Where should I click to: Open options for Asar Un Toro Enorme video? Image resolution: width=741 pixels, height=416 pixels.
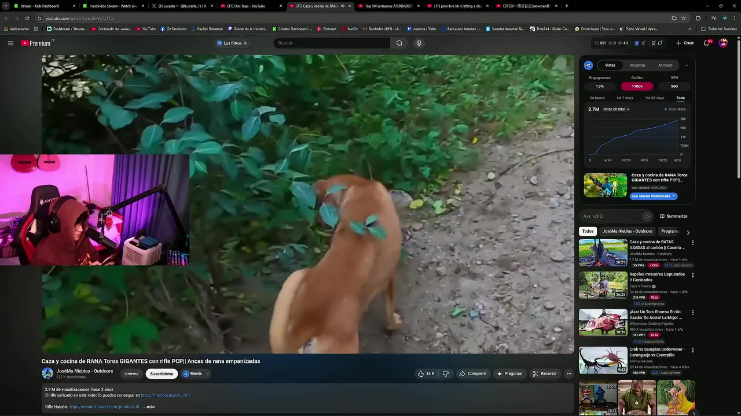(692, 313)
